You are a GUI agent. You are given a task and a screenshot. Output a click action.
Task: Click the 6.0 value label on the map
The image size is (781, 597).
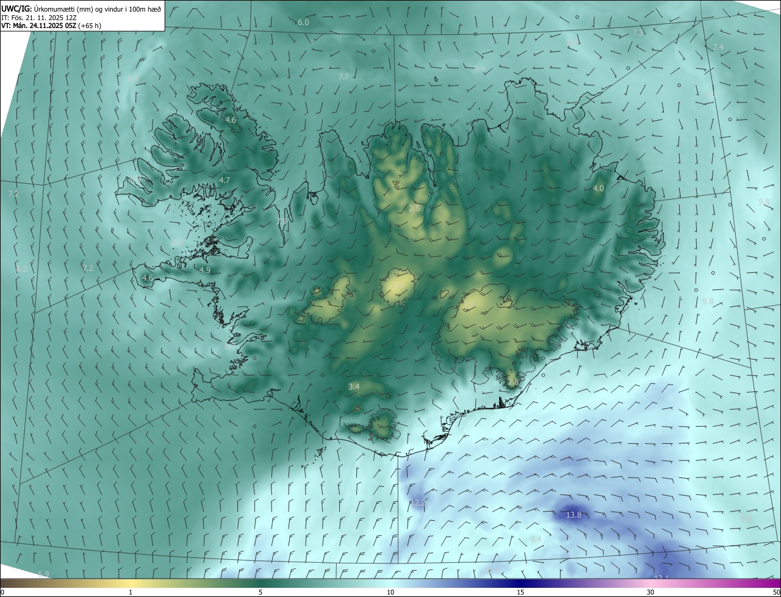[x=303, y=23]
